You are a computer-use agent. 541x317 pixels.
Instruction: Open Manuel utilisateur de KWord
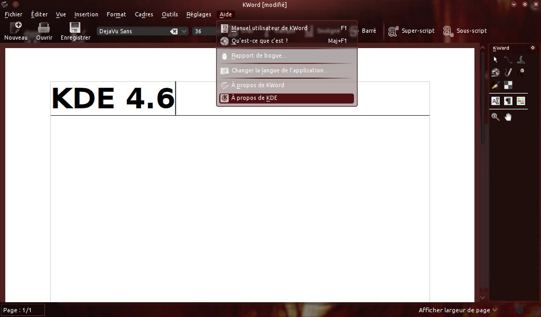pos(286,29)
